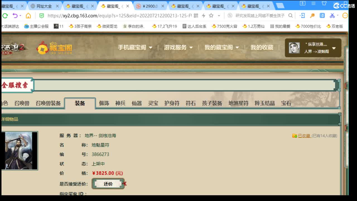The height and width of the screenshot is (201, 357).
Task: Open the QR code icon in address bar
Action: [x=196, y=16]
